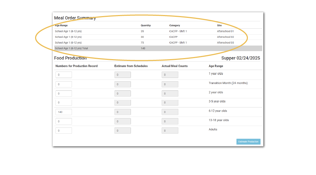Open School Age 1 link for Afterschool 01
The width and height of the screenshot is (316, 175).
coord(68,31)
